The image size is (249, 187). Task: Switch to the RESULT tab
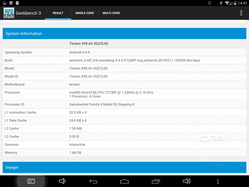click(x=58, y=13)
